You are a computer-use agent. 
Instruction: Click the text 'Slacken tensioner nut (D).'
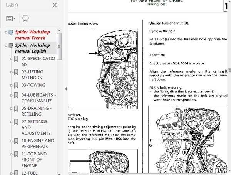click(169, 23)
